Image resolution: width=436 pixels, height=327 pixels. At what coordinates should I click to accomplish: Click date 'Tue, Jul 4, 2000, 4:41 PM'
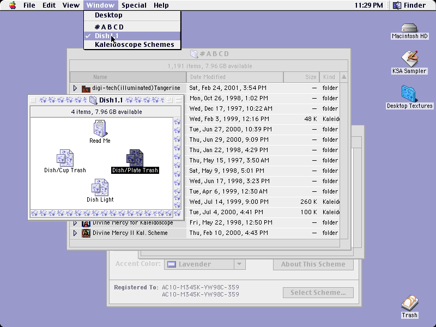[x=226, y=212]
